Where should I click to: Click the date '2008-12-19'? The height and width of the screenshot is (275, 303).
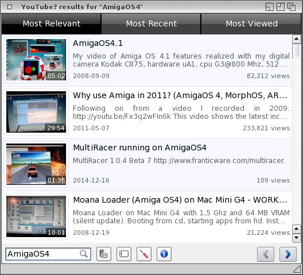pos(91,233)
